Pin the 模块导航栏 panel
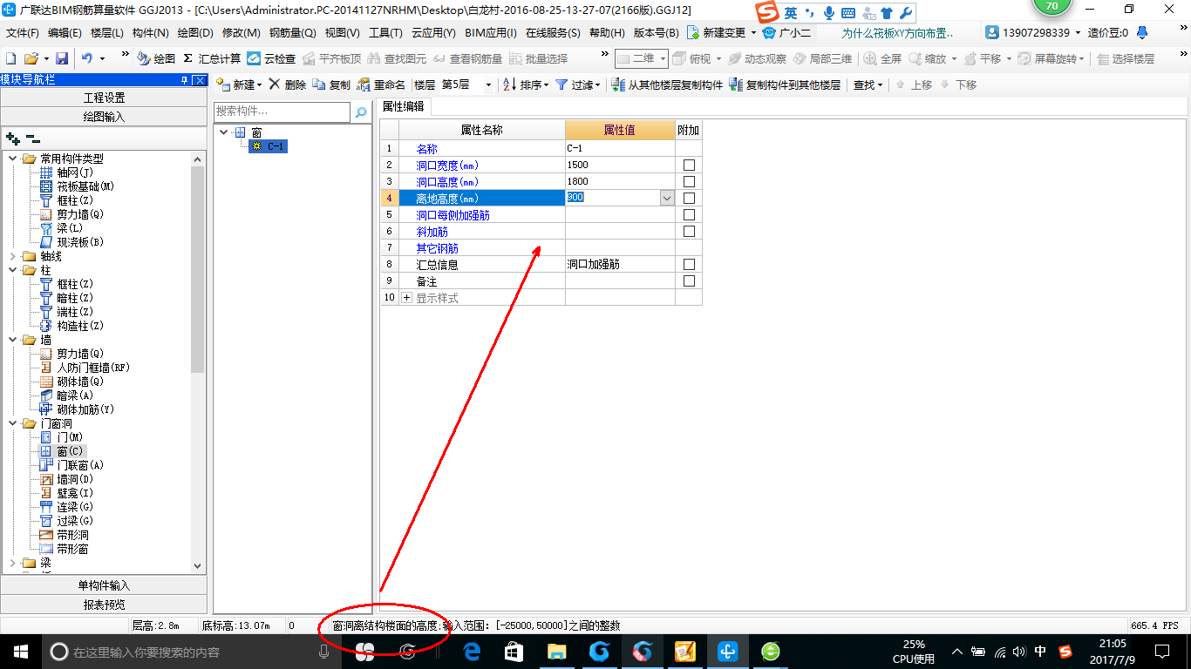Screen dimensions: 1191x669 184,80
